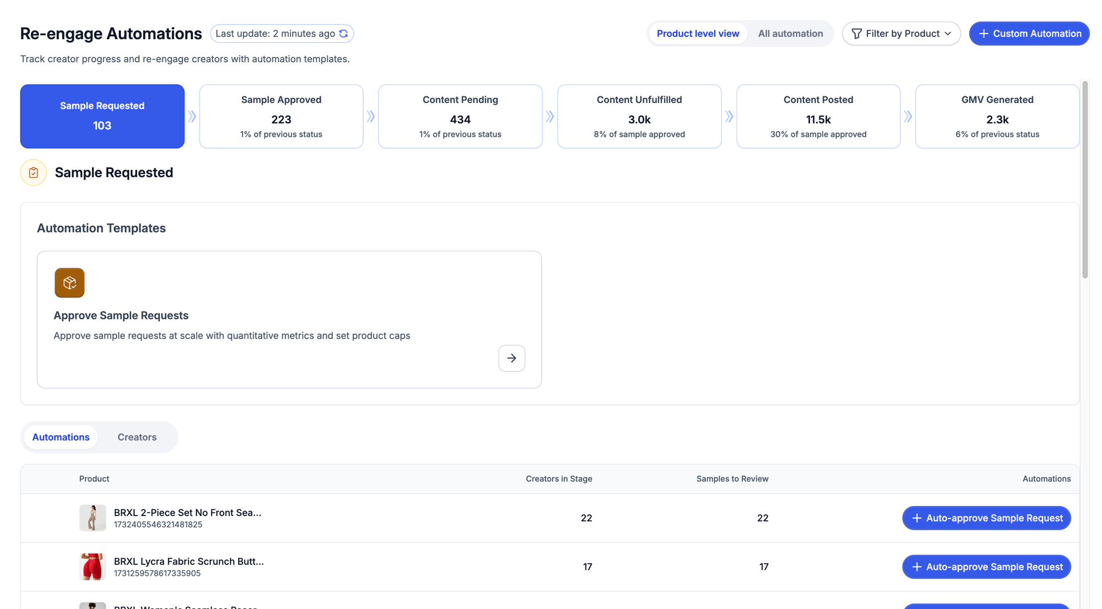Open the Creators tab
The width and height of the screenshot is (1102, 609).
click(137, 437)
